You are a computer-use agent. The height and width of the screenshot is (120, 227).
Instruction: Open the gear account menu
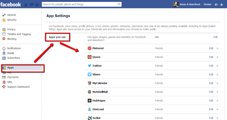(x=221, y=5)
